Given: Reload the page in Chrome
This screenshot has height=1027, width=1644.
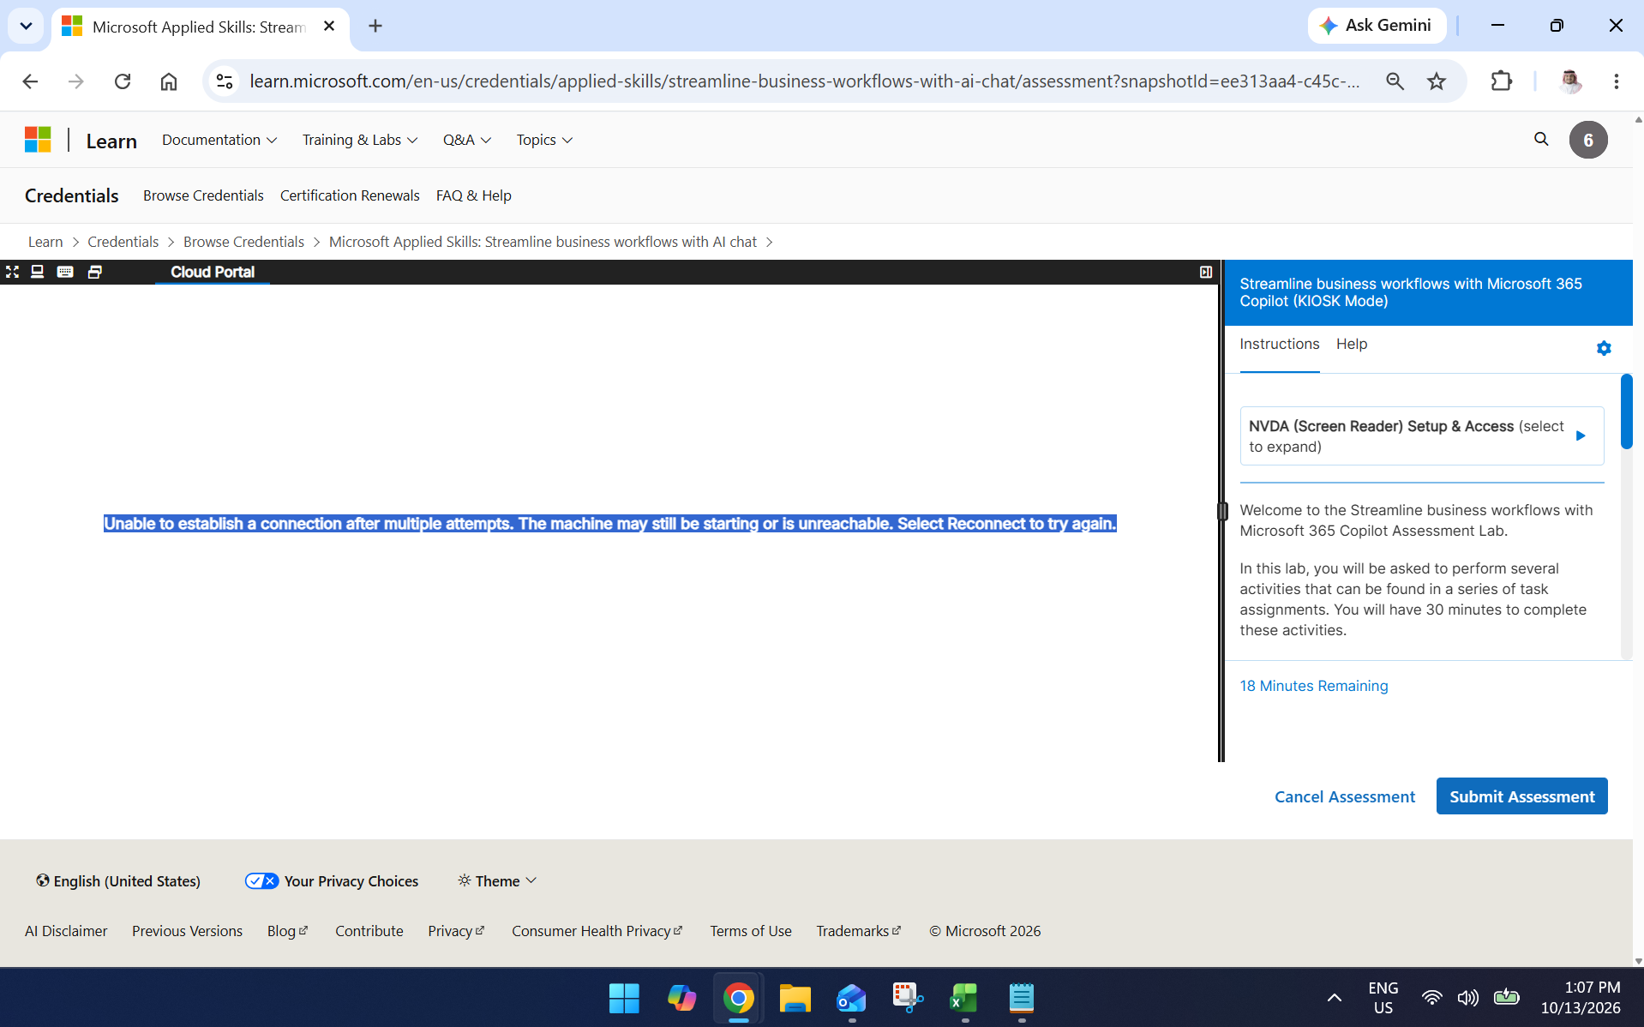Looking at the screenshot, I should click(x=123, y=81).
